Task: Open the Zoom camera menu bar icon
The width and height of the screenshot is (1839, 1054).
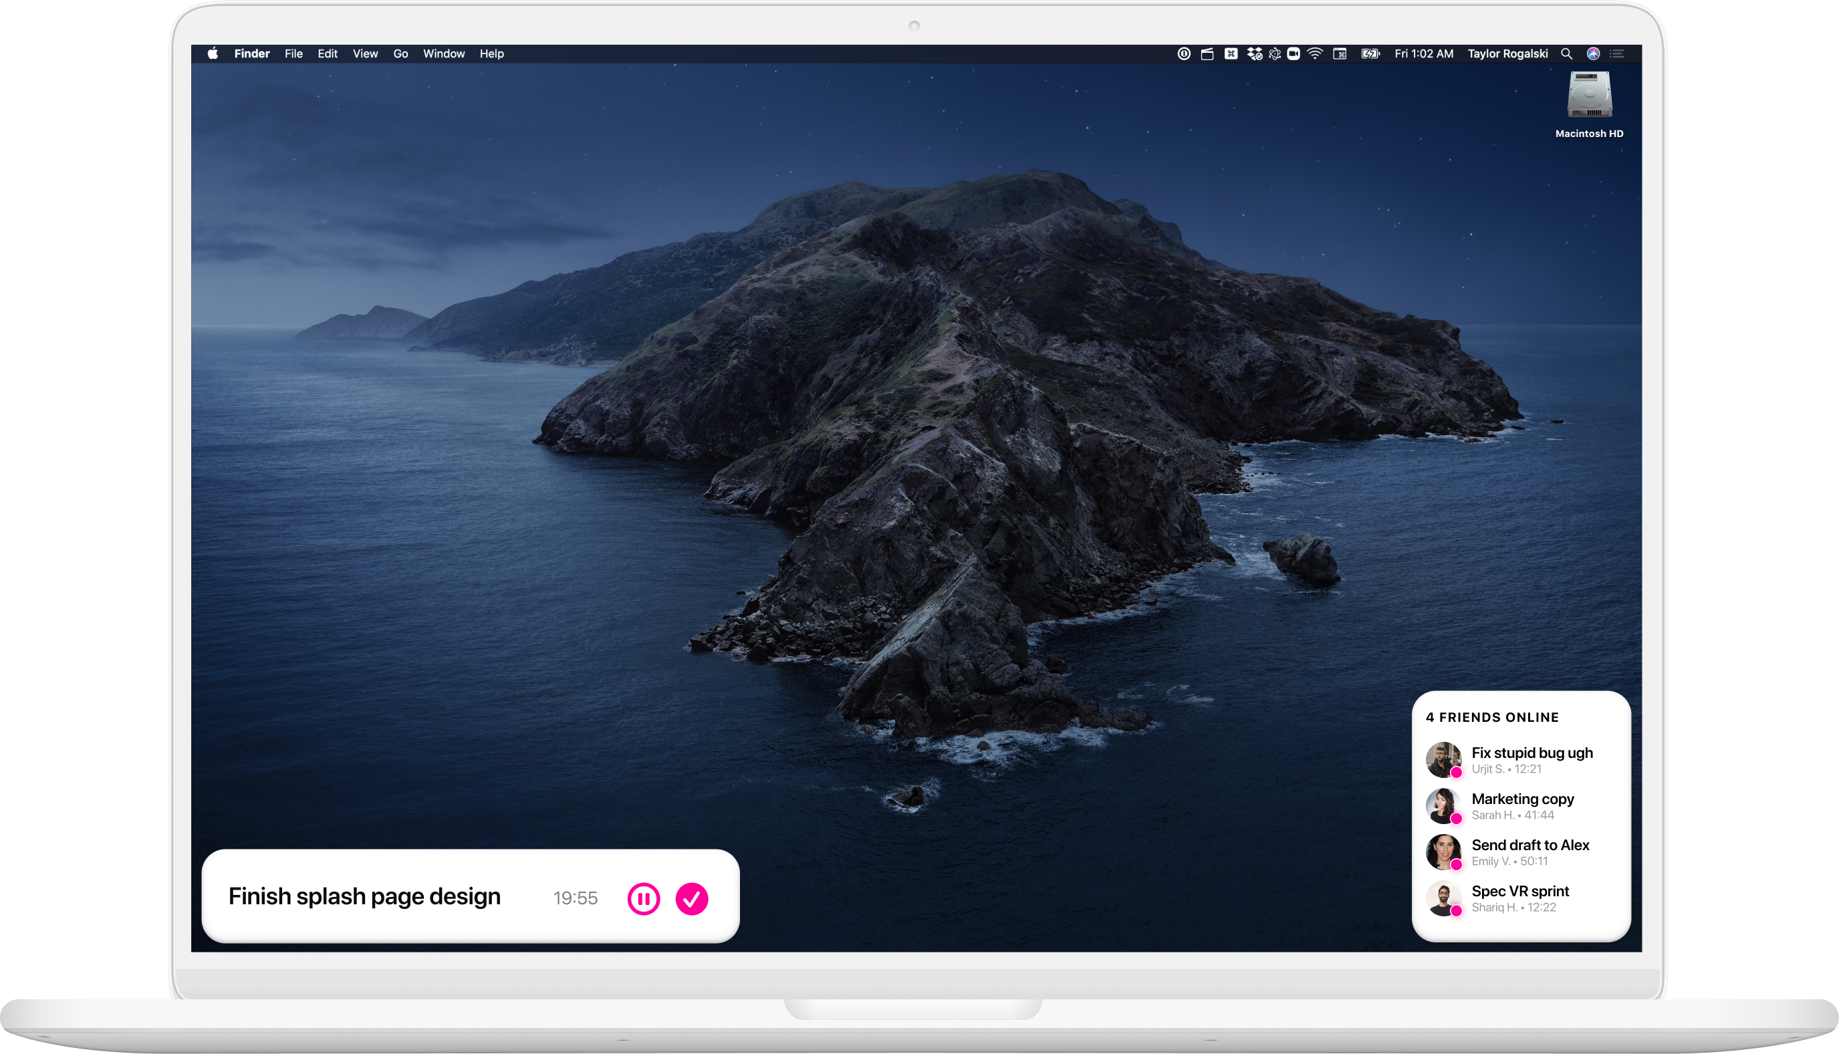Action: click(x=1293, y=53)
